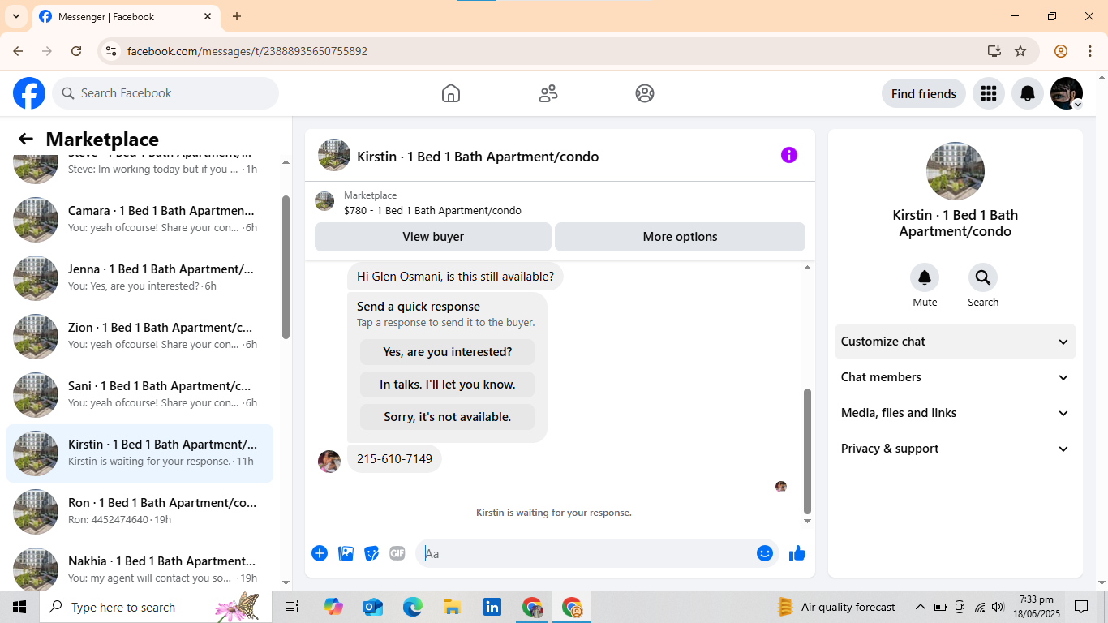
Task: Send quick response 'In talks. I'll let you know.'
Action: pyautogui.click(x=447, y=385)
